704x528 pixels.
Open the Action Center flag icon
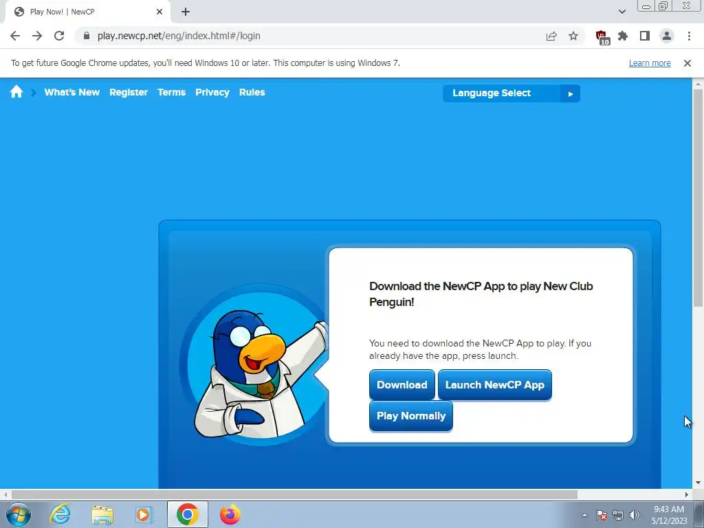click(x=602, y=515)
